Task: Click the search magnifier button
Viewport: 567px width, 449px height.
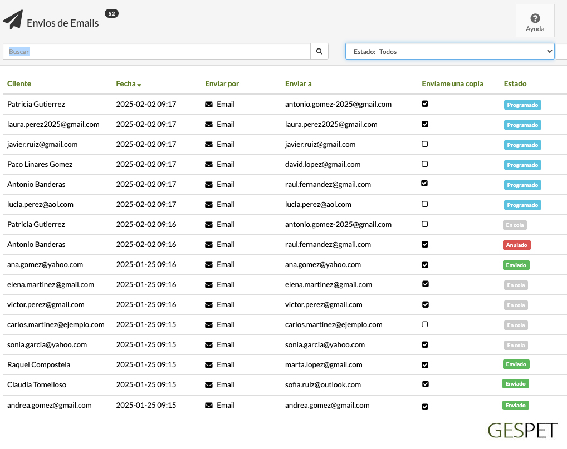Action: point(319,51)
